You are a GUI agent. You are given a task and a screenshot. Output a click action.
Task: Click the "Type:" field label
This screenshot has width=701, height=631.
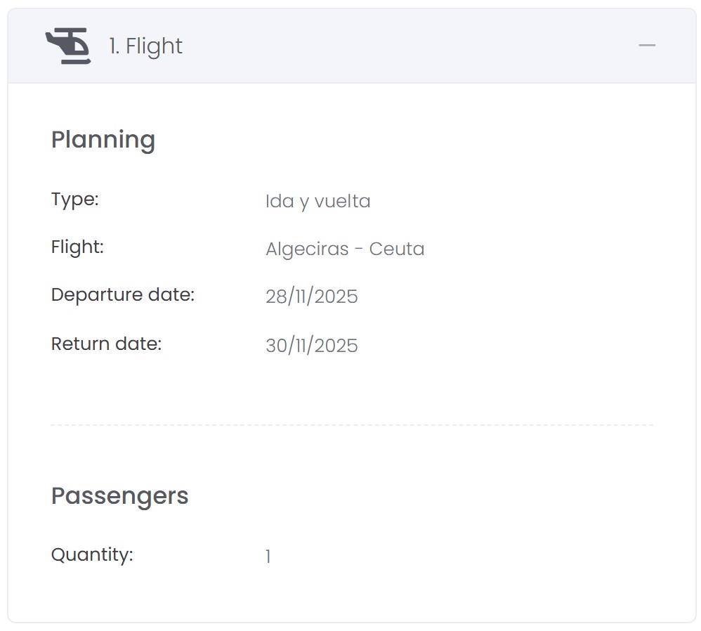tap(75, 199)
